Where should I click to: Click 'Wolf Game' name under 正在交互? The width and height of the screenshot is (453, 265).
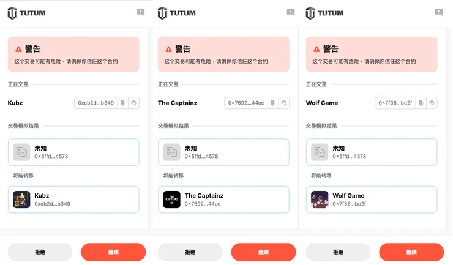[x=322, y=103]
